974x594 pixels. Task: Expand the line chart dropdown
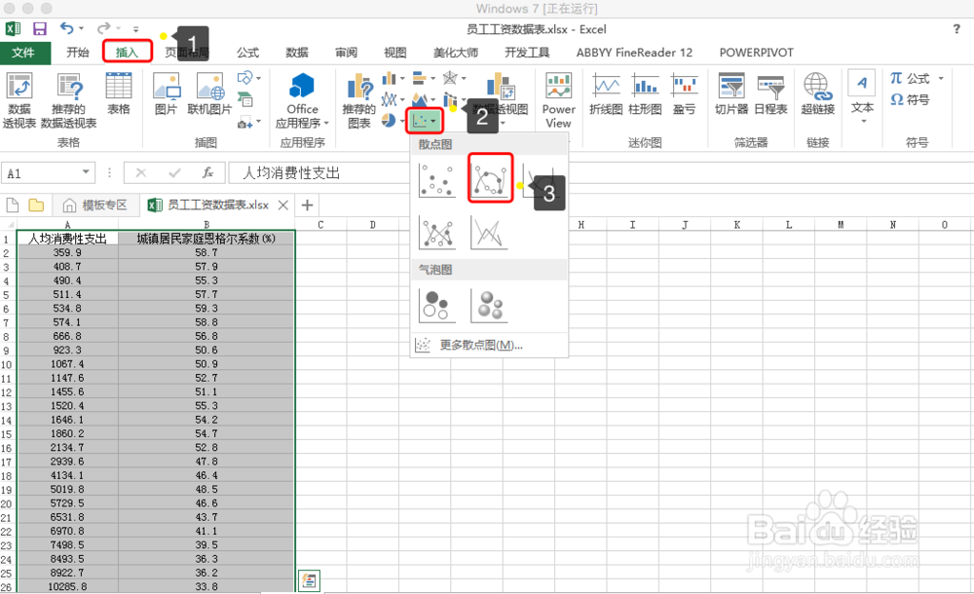[402, 98]
